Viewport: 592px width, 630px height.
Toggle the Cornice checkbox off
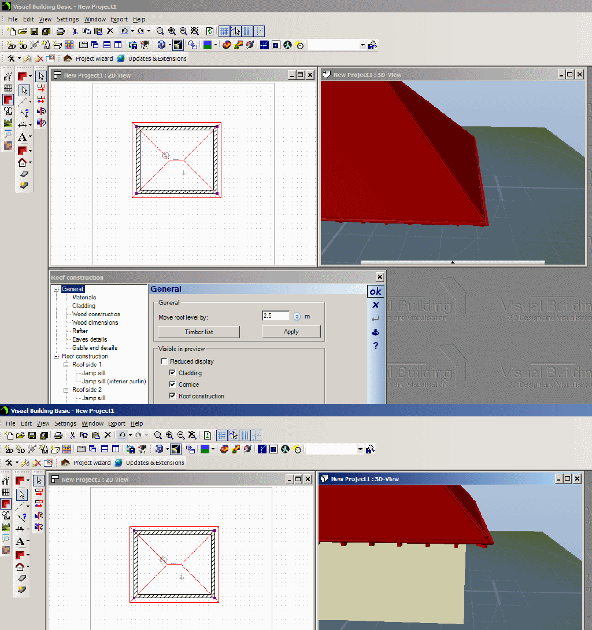(x=172, y=384)
